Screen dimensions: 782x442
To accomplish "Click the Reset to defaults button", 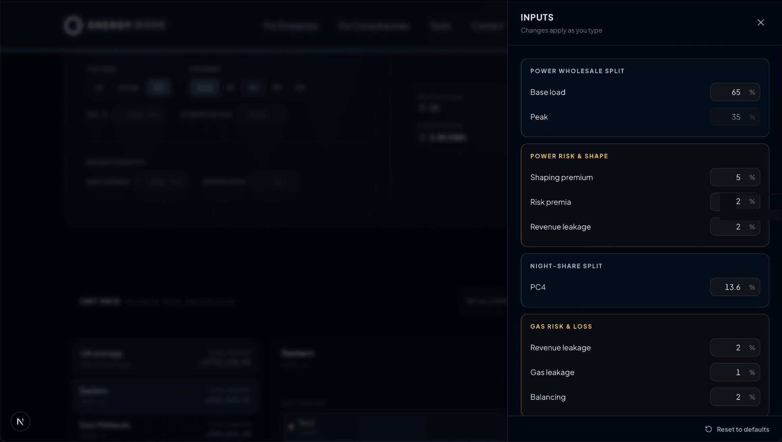I will (737, 429).
